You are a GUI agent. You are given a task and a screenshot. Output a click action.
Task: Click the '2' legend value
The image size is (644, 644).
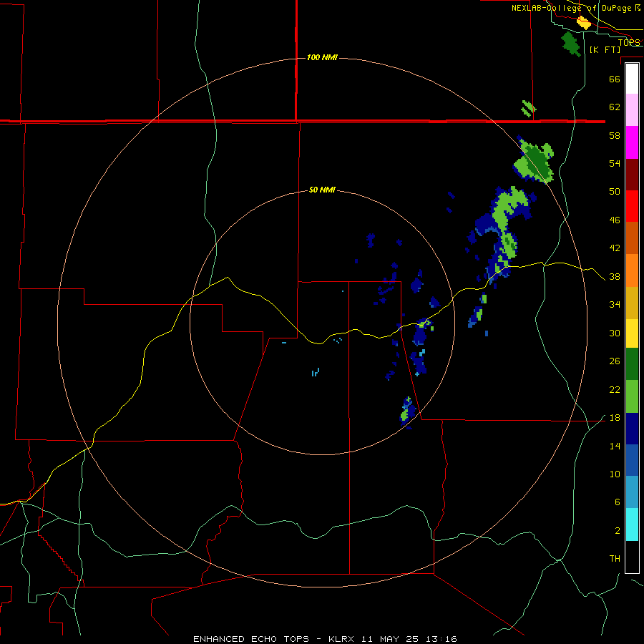(617, 530)
